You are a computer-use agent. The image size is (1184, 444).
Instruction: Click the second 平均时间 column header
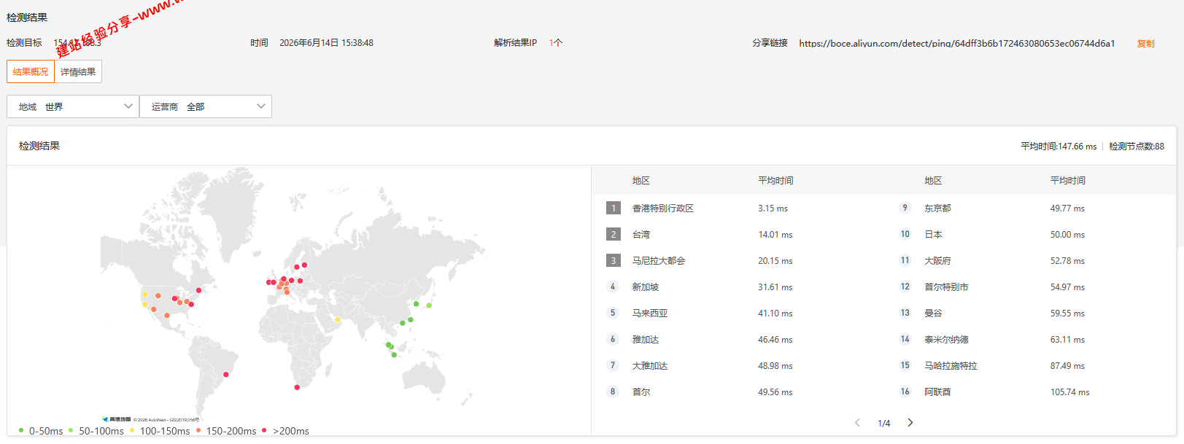pyautogui.click(x=1068, y=180)
